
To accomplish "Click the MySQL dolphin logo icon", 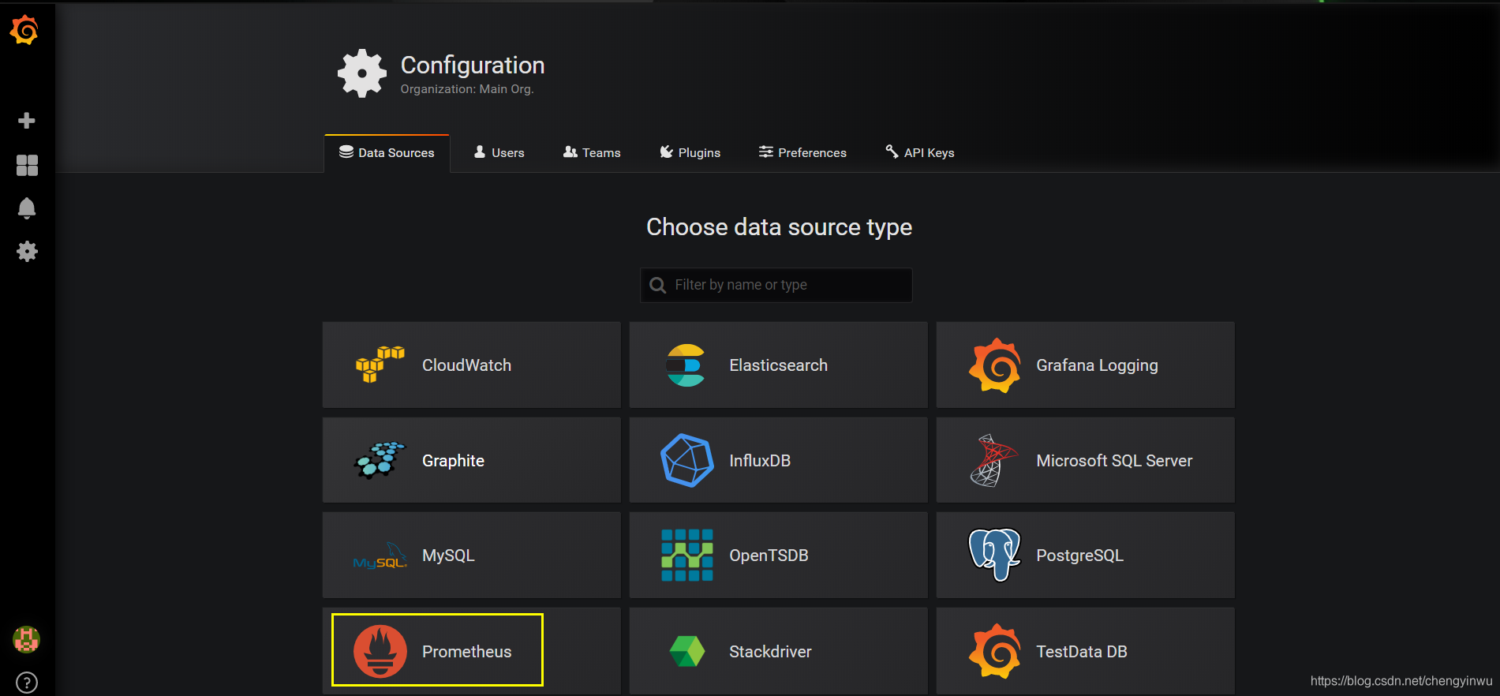I will 380,556.
